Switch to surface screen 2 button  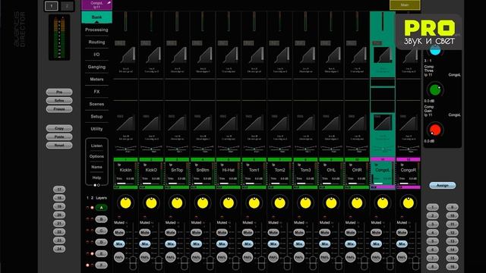67,6
